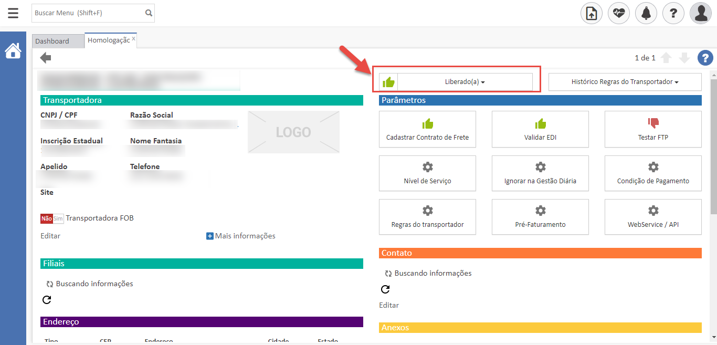Click the back arrow icon
The width and height of the screenshot is (717, 345).
click(x=46, y=58)
